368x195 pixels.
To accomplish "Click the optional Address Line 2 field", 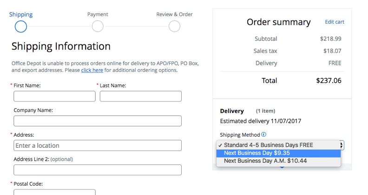I will (98, 170).
